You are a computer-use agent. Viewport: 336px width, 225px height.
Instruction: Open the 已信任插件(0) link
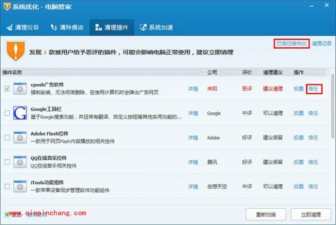(x=291, y=44)
